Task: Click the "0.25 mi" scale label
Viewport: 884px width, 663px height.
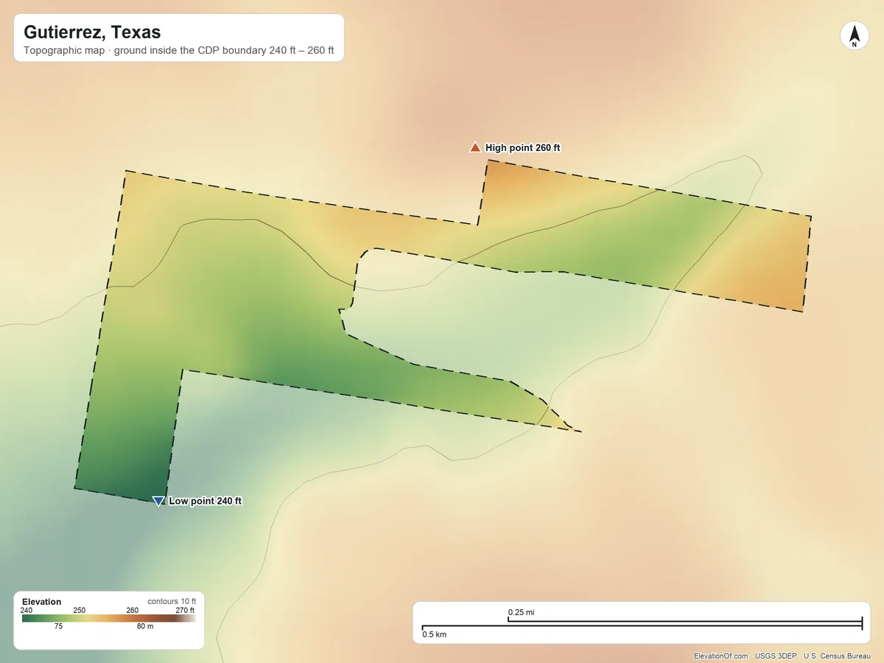Action: point(521,612)
